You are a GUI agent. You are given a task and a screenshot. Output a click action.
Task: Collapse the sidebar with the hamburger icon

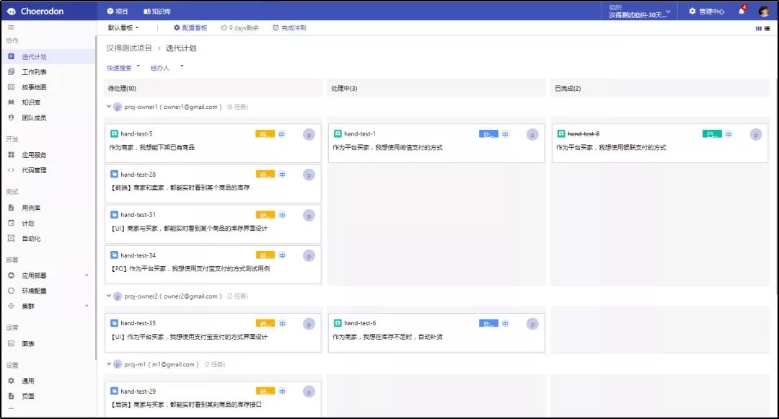click(x=11, y=27)
